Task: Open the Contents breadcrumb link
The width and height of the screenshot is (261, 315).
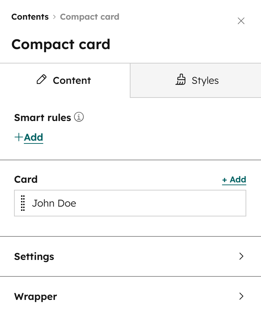Action: click(x=30, y=16)
